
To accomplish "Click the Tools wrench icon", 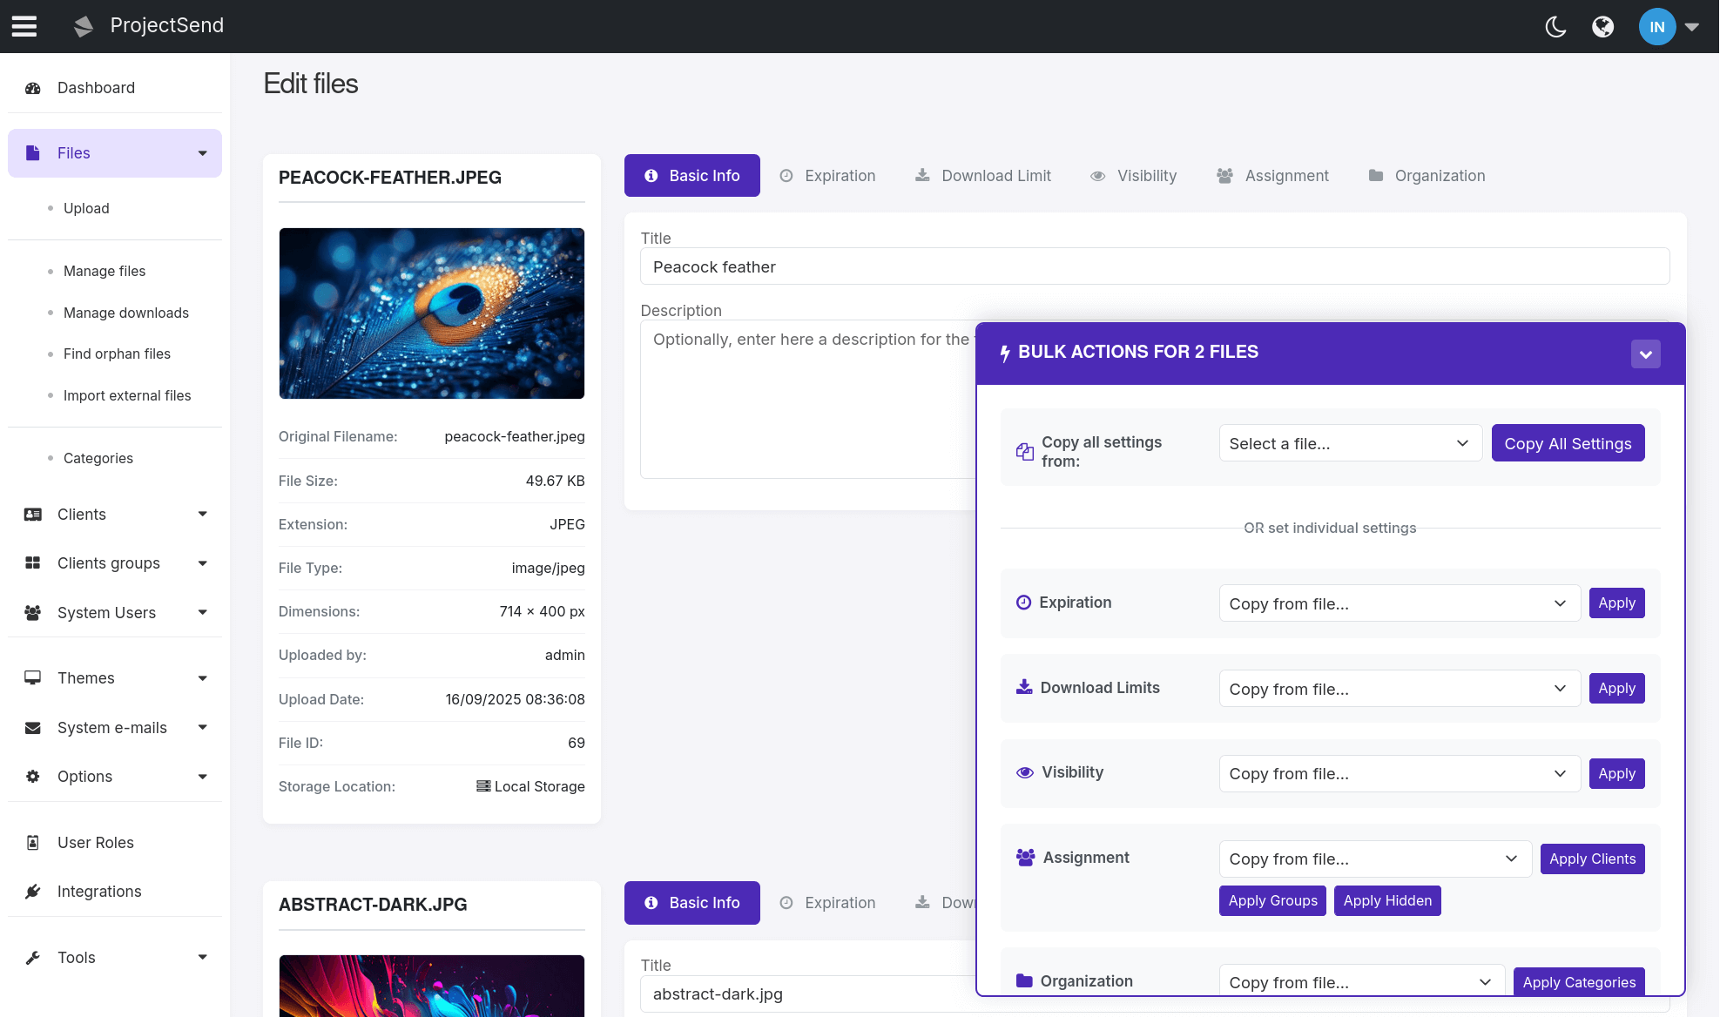I will 33,957.
